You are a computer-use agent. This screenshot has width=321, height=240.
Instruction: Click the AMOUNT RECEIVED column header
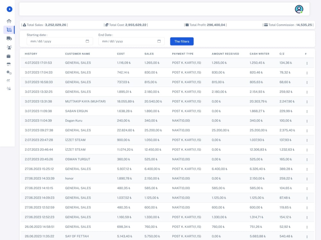click(x=225, y=54)
